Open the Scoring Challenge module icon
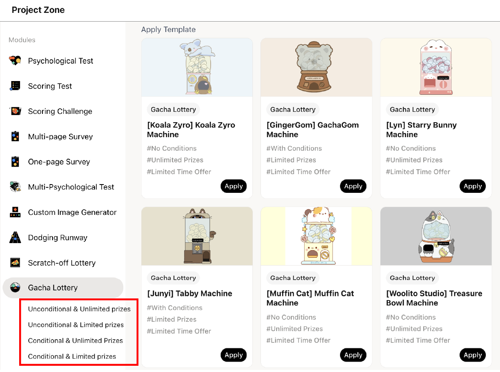Viewport: 500px width, 372px height. tap(15, 111)
